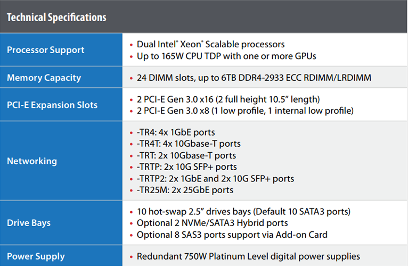
Task: Select the -TR4: 4x 1GbE ports entry
Action: tap(176, 132)
